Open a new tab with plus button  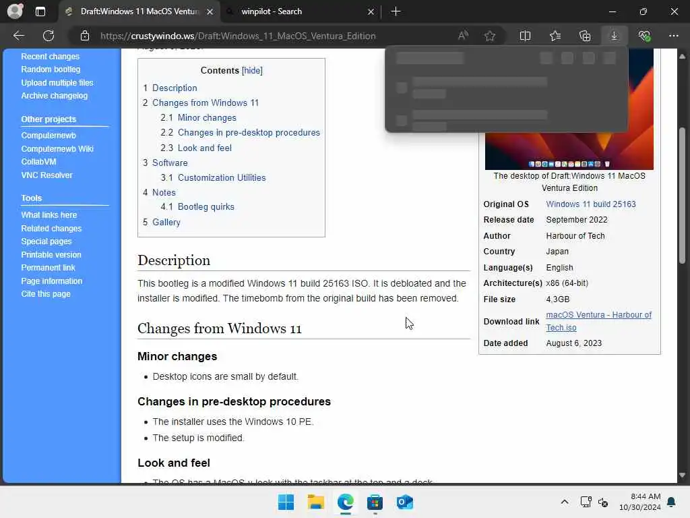point(396,11)
